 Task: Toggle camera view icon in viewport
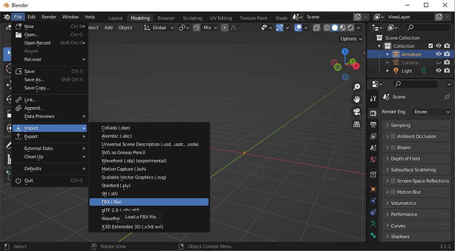click(x=357, y=112)
